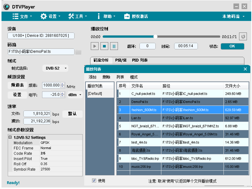Click the play button in playback control
The height and width of the screenshot is (189, 252).
(95, 46)
